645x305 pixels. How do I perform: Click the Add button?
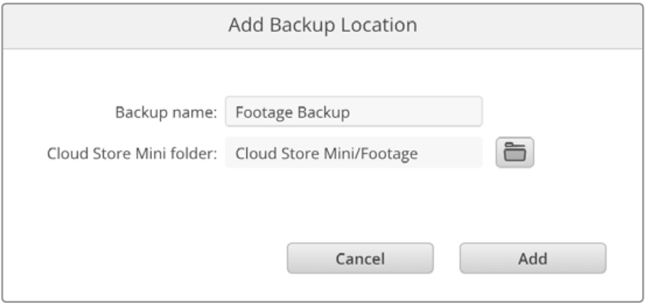click(x=533, y=258)
